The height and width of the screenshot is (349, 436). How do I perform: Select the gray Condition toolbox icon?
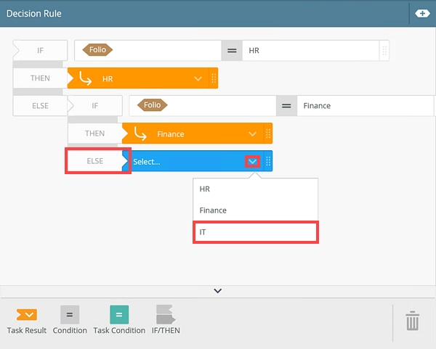70,315
